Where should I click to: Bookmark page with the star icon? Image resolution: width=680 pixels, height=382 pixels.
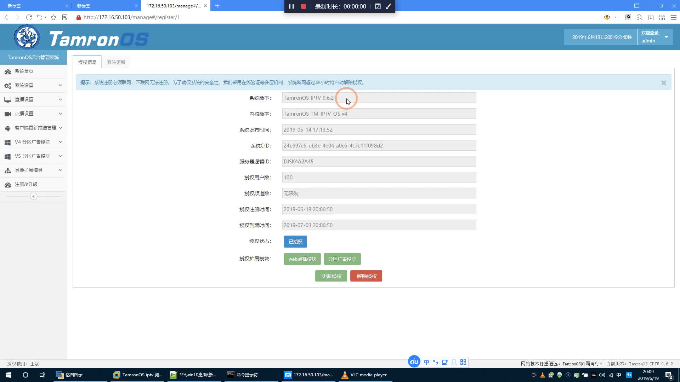[53, 17]
